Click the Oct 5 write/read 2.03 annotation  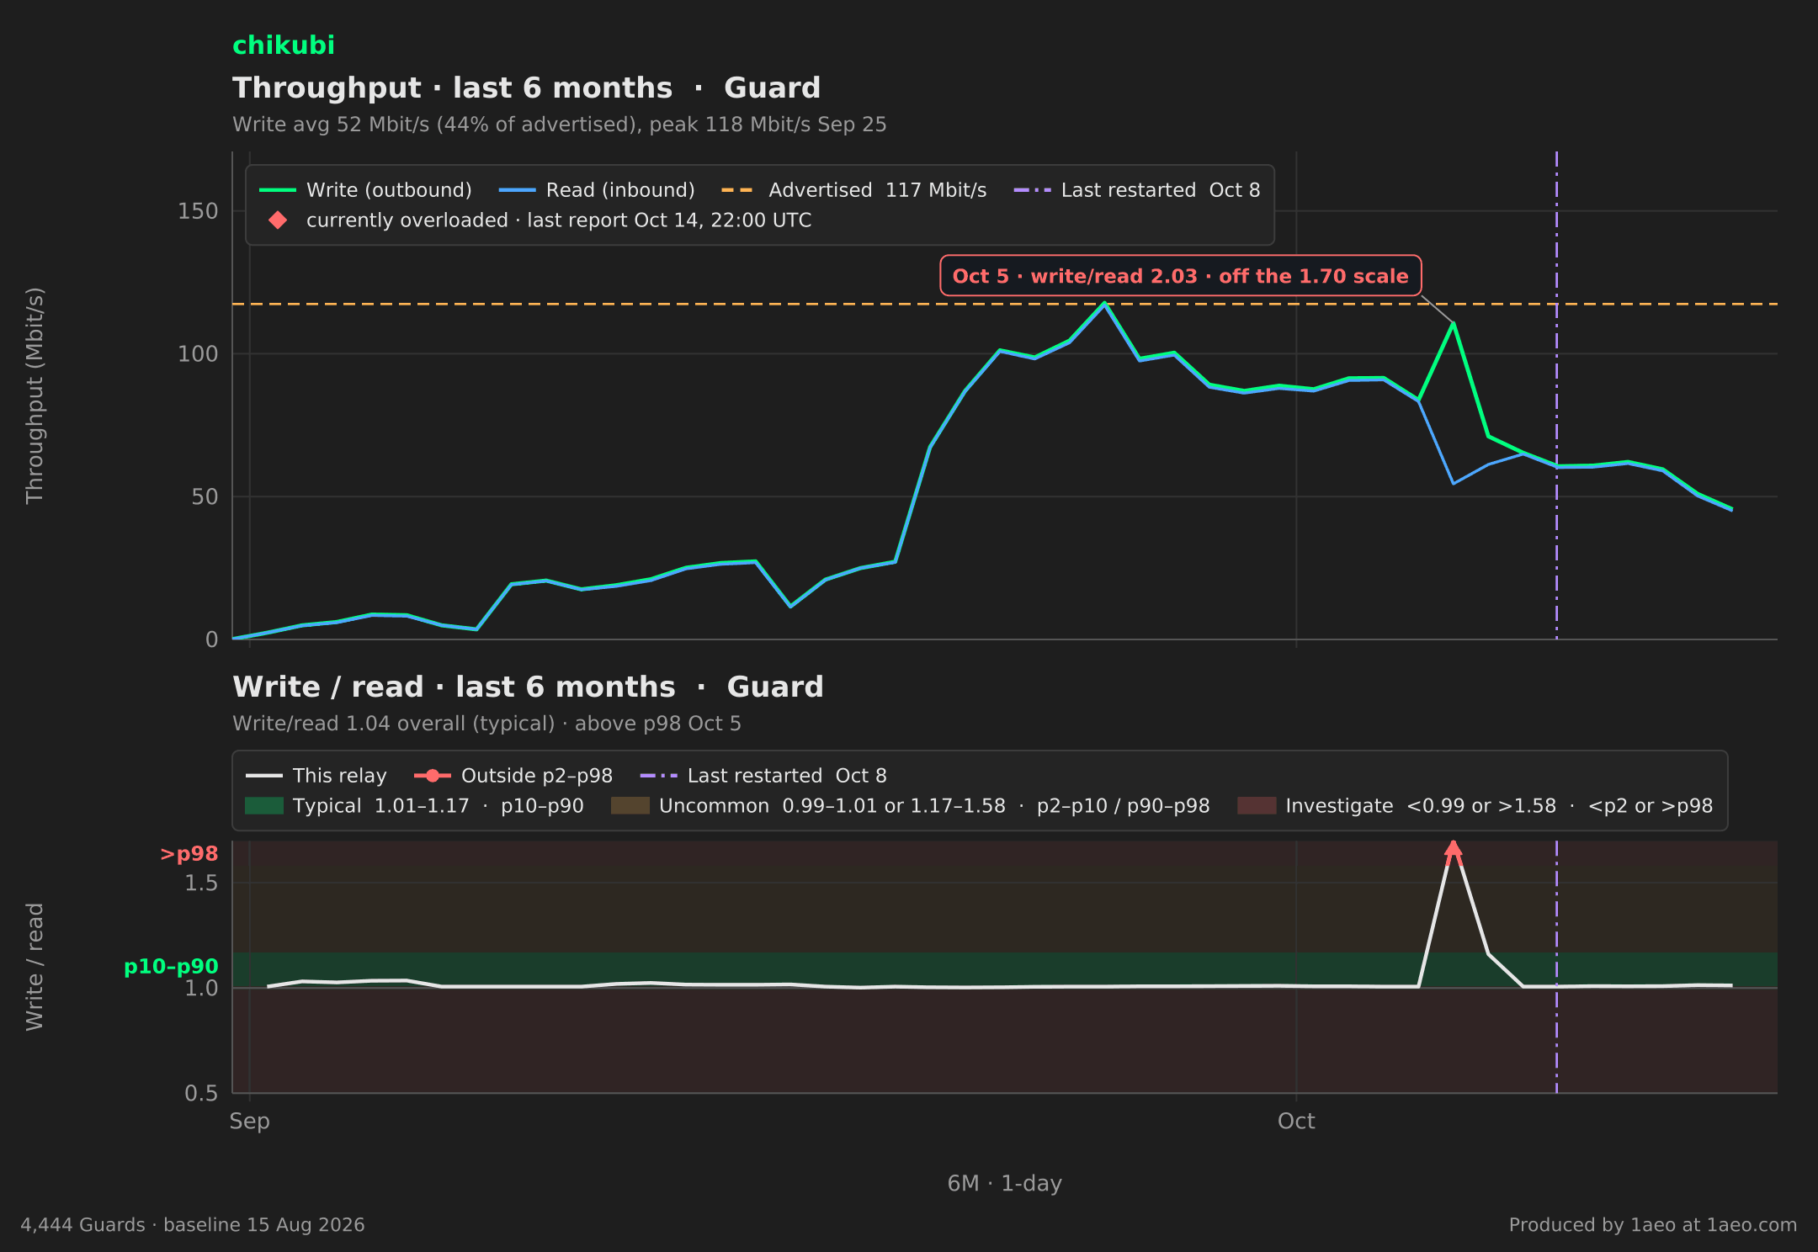coord(1180,276)
